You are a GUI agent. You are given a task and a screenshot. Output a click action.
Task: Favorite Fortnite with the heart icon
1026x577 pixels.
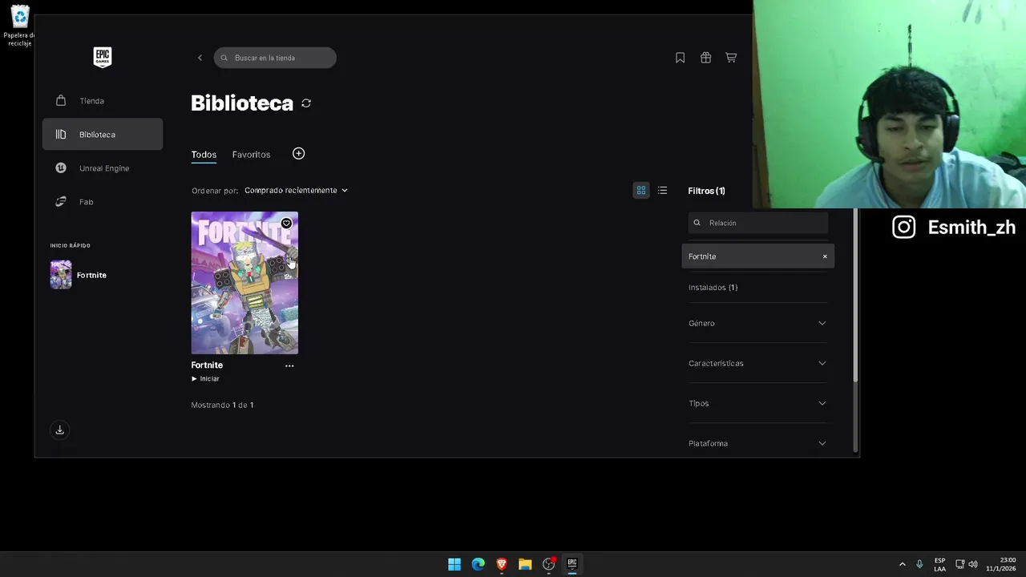(286, 224)
